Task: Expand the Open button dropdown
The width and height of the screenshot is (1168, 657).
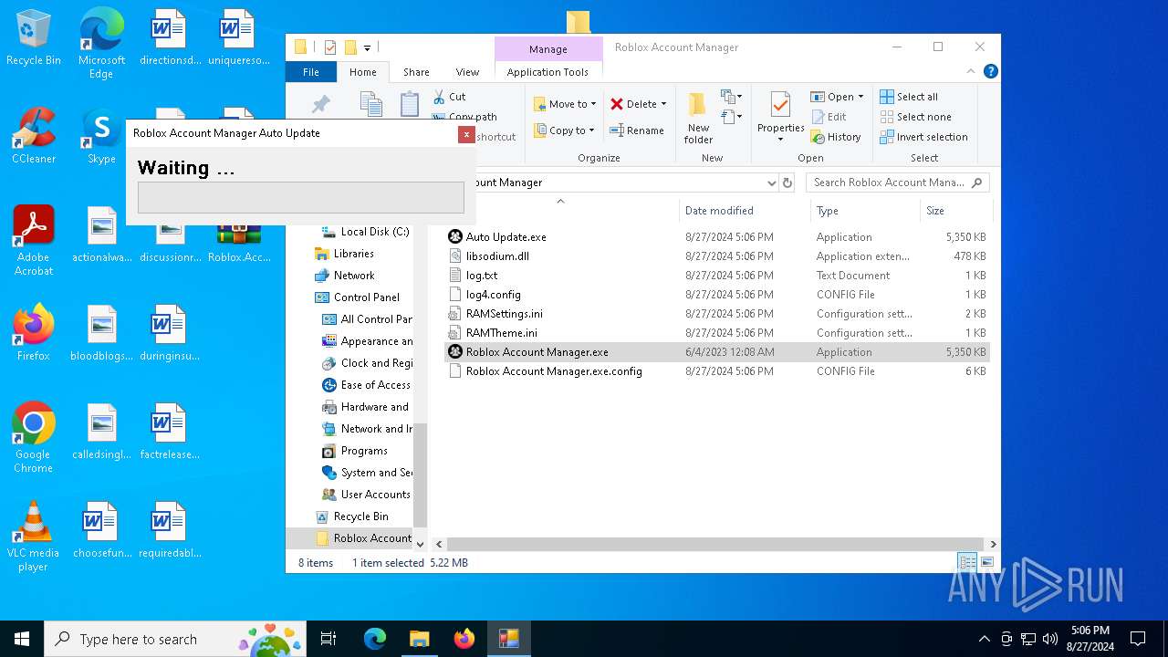Action: point(860,97)
